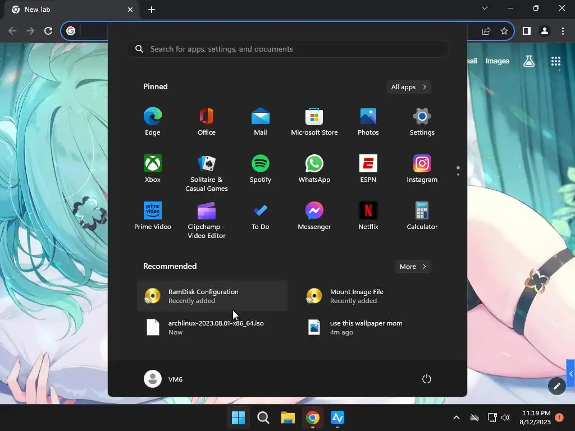Open Chrome three-dot menu

click(x=563, y=31)
